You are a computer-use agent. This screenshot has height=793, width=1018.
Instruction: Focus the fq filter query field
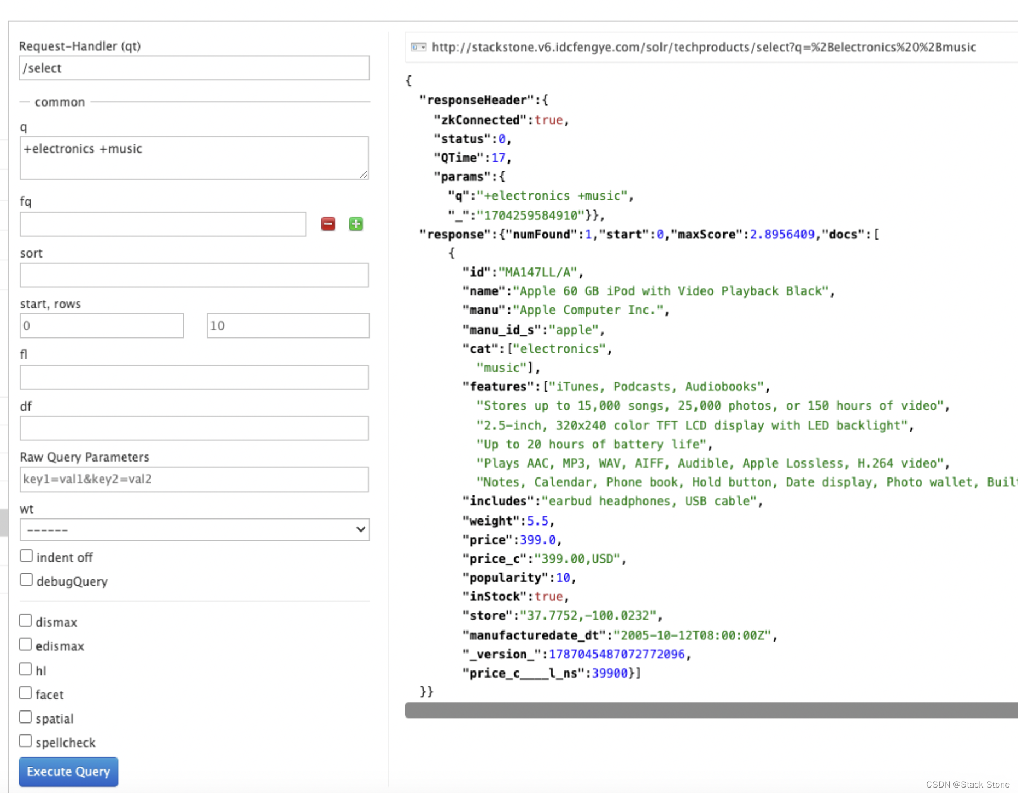click(163, 224)
